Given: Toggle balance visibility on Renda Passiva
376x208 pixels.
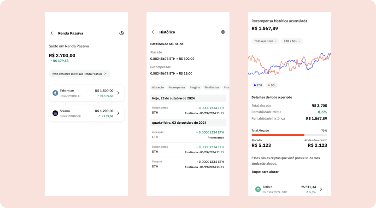Looking at the screenshot, I should pyautogui.click(x=122, y=33).
